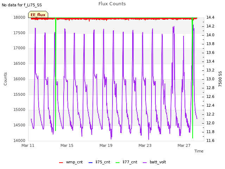The image size is (225, 169).
Task: Toggle the wmp_cnt legend label
Action: [x=74, y=162]
